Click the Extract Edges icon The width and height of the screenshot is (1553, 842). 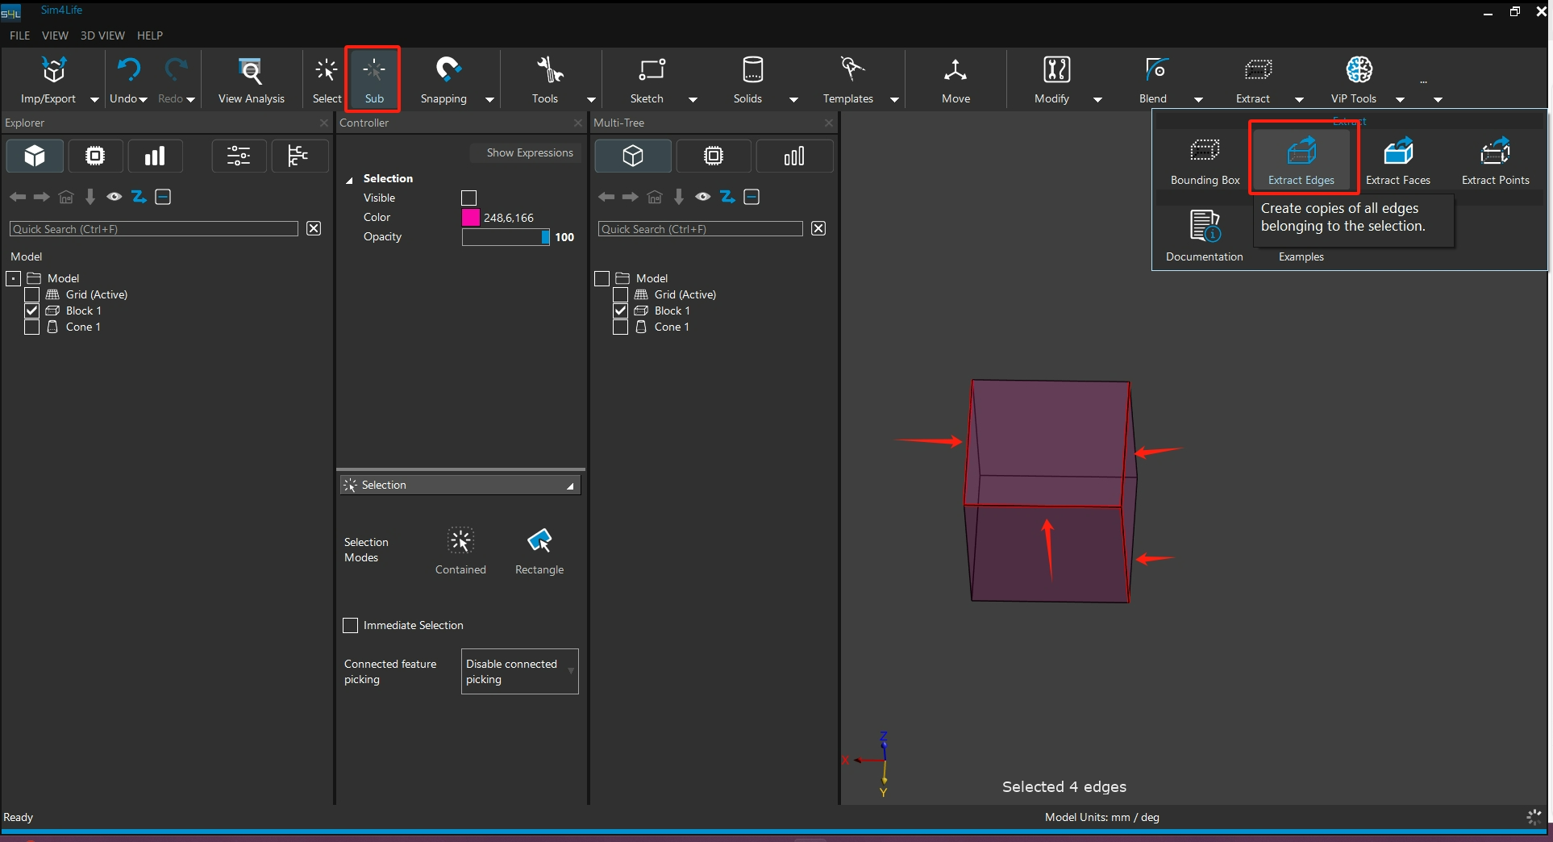(x=1301, y=152)
